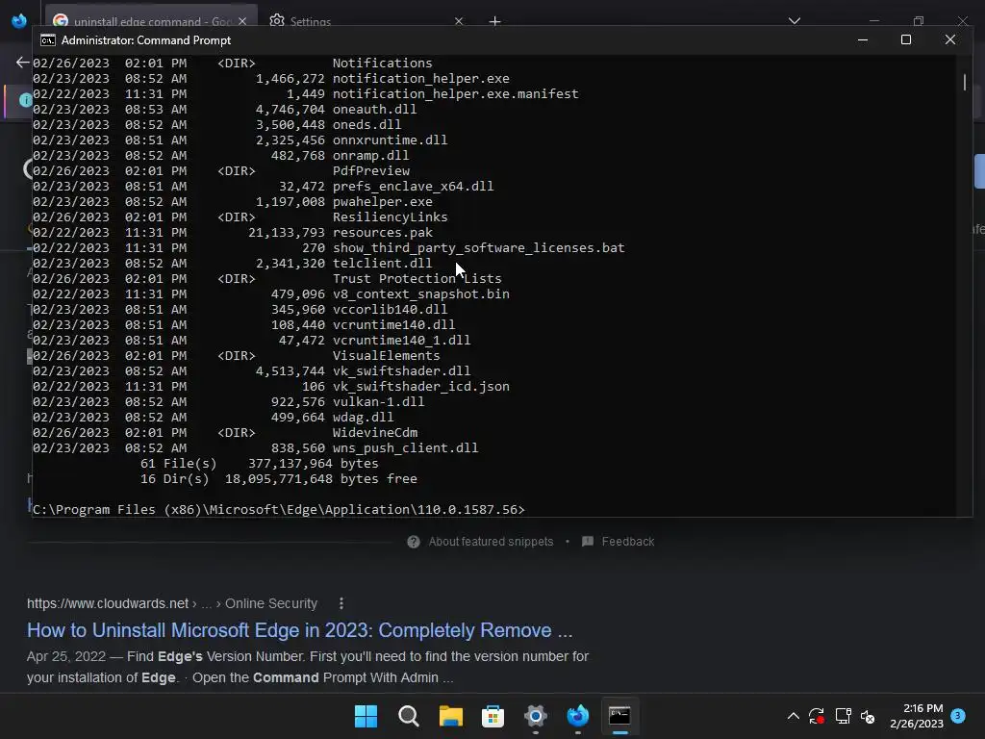Click 'pwahelper.exe' in directory listing

click(383, 202)
